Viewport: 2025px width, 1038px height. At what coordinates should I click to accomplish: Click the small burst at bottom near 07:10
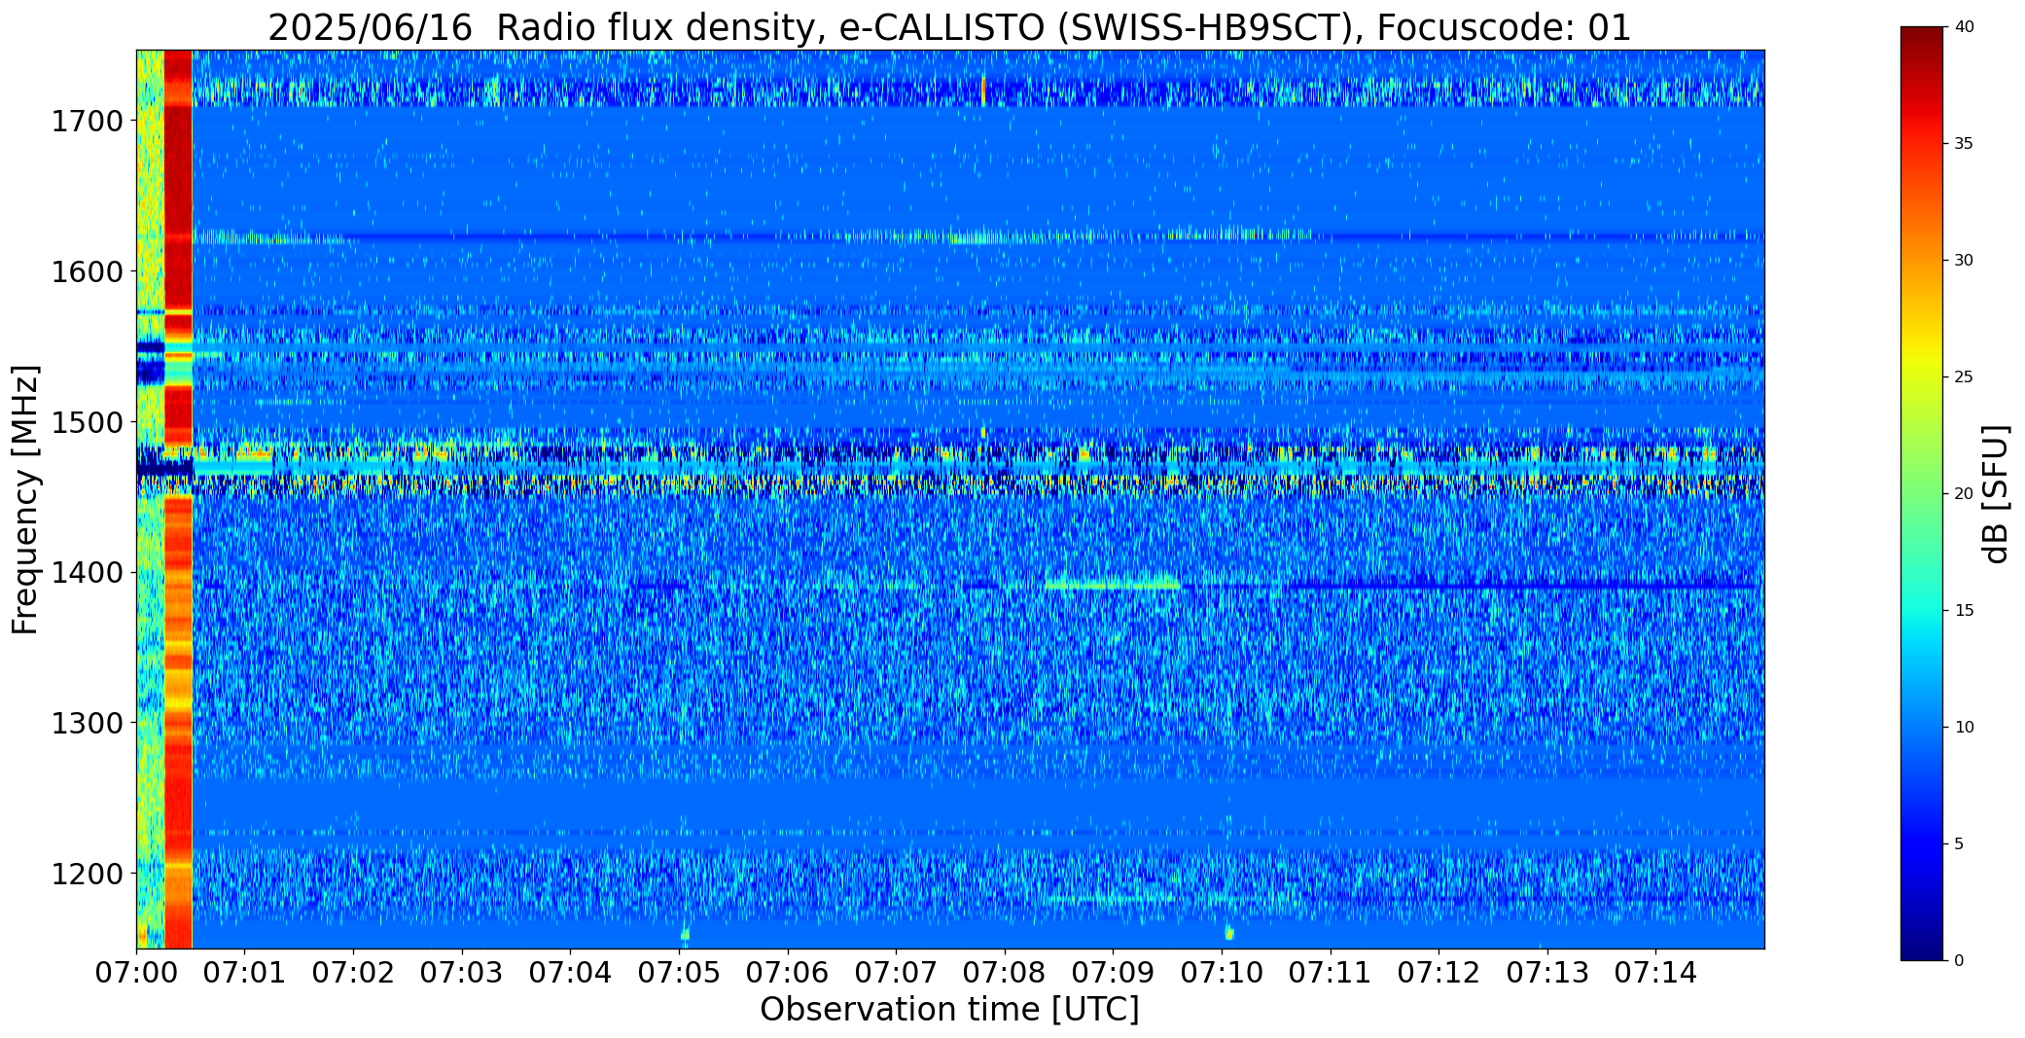pos(1229,934)
